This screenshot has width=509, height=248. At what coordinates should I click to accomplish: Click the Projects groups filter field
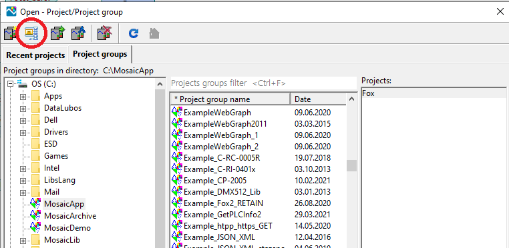pyautogui.click(x=264, y=83)
